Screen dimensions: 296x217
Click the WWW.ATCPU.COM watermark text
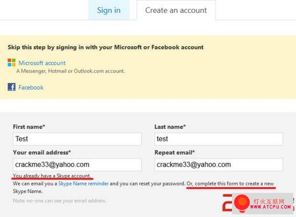271,207
